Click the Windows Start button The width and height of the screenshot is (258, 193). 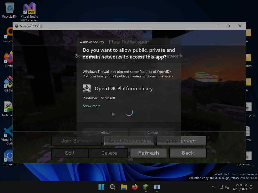pos(101,187)
